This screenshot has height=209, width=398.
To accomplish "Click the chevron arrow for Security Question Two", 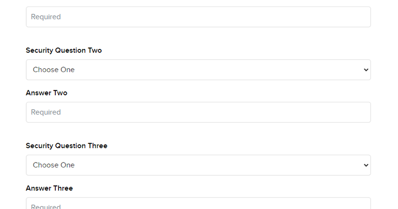I will tap(366, 70).
